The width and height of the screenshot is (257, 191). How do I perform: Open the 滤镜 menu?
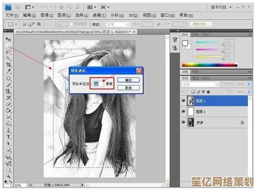click(x=99, y=15)
